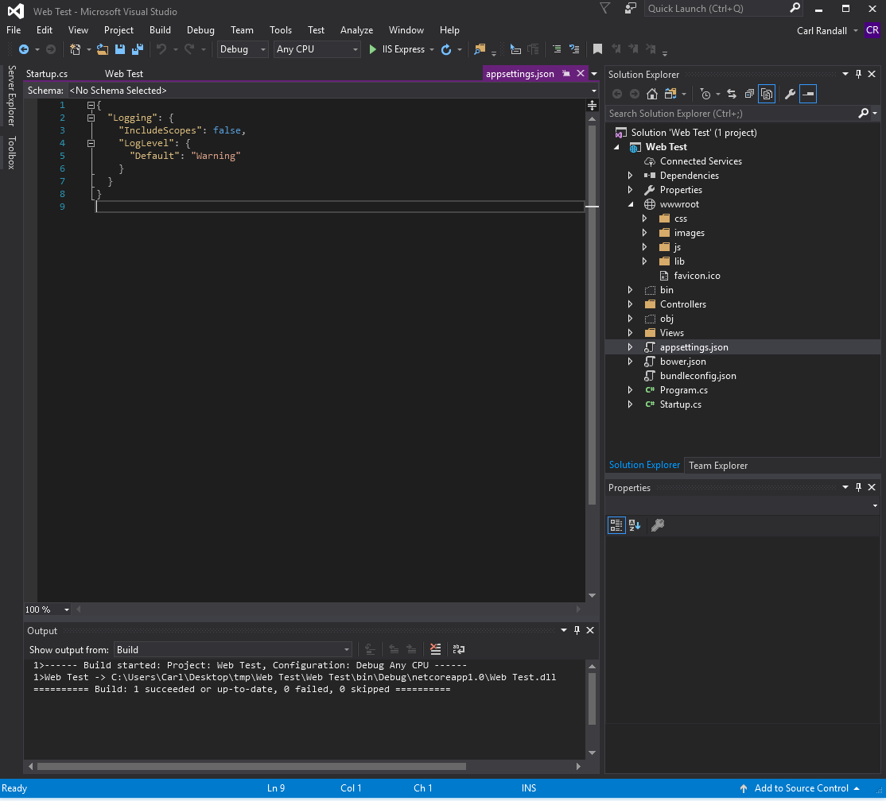Open the Build menu
Image resolution: width=886 pixels, height=801 pixels.
(x=160, y=30)
